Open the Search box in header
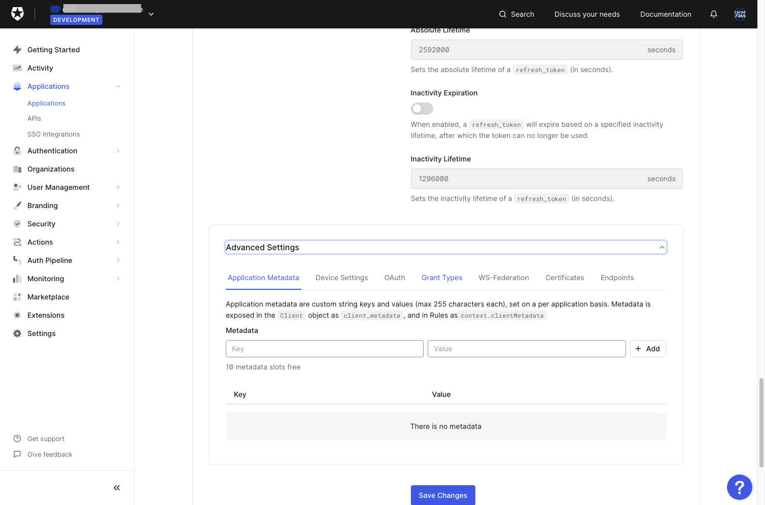765x505 pixels. coord(516,14)
